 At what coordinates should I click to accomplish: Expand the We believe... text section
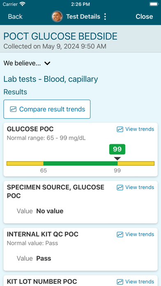click(x=22, y=63)
